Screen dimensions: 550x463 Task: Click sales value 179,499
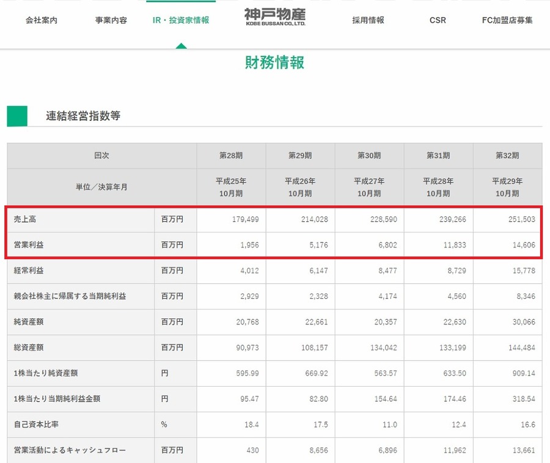(x=245, y=219)
